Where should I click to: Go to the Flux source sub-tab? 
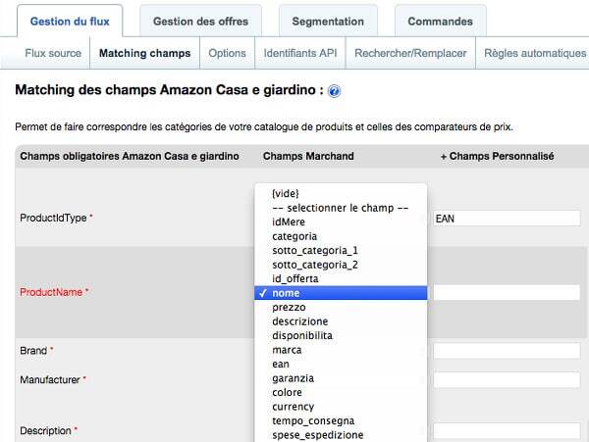pos(53,53)
